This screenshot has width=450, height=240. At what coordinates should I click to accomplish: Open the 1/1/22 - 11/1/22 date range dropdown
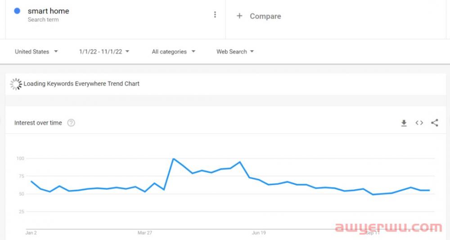click(104, 52)
